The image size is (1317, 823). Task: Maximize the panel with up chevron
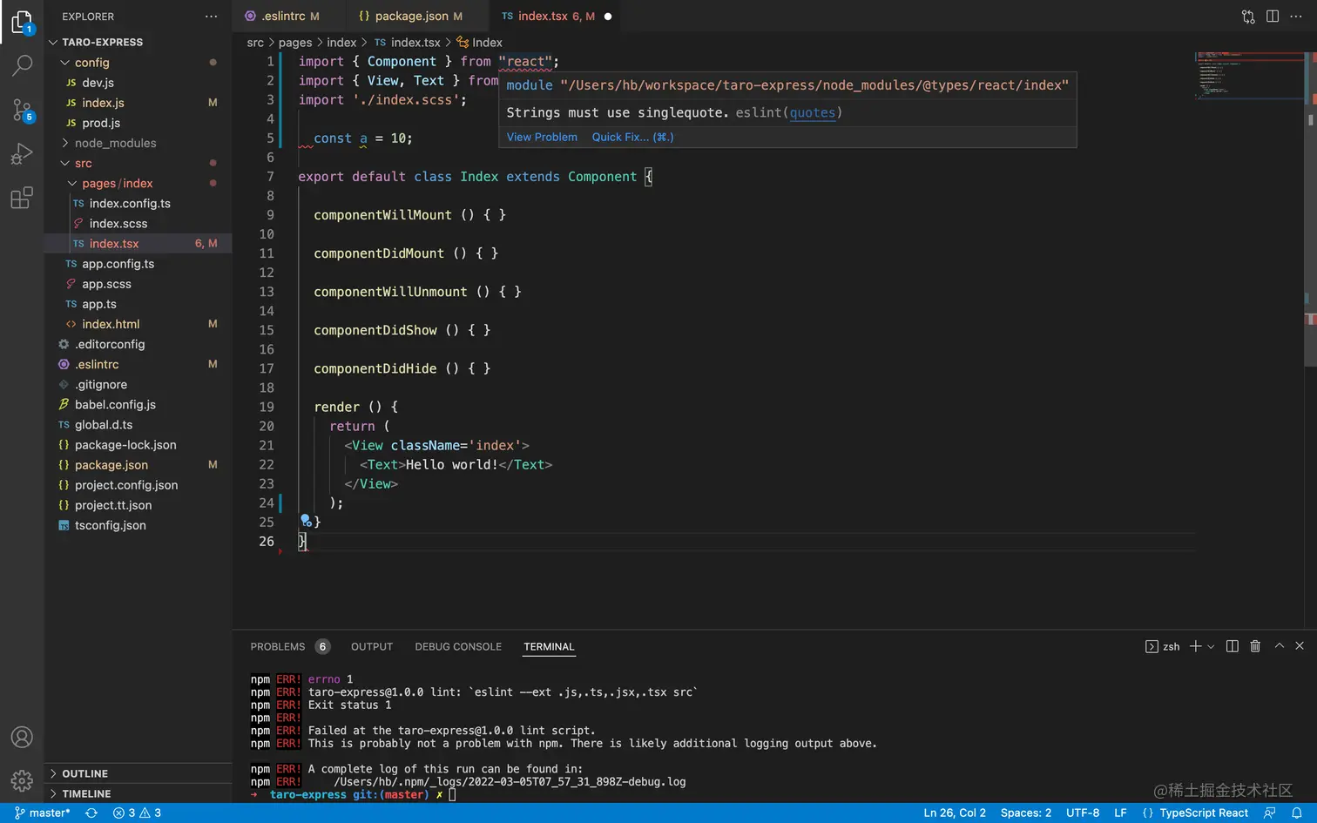click(1280, 646)
